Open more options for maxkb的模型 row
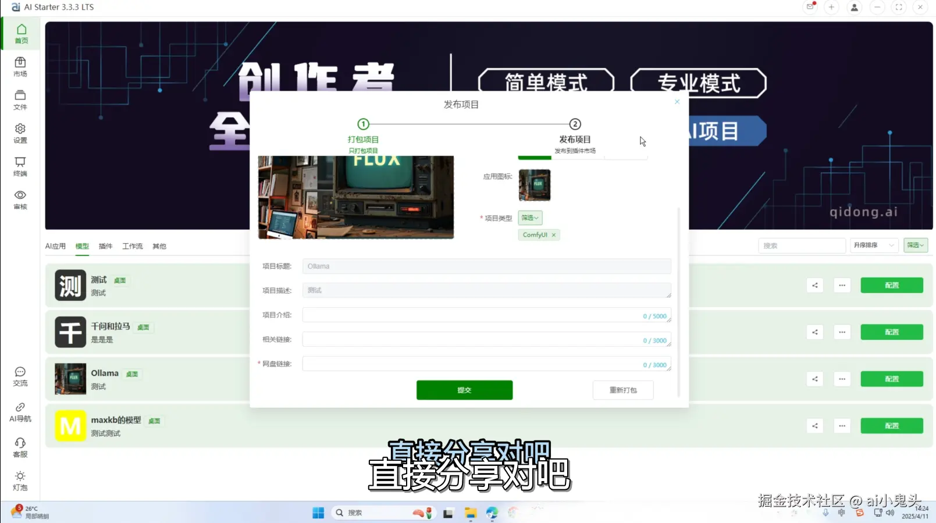Image resolution: width=936 pixels, height=523 pixels. (842, 426)
